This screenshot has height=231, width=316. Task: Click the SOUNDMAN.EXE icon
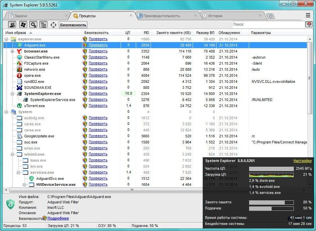click(19, 88)
